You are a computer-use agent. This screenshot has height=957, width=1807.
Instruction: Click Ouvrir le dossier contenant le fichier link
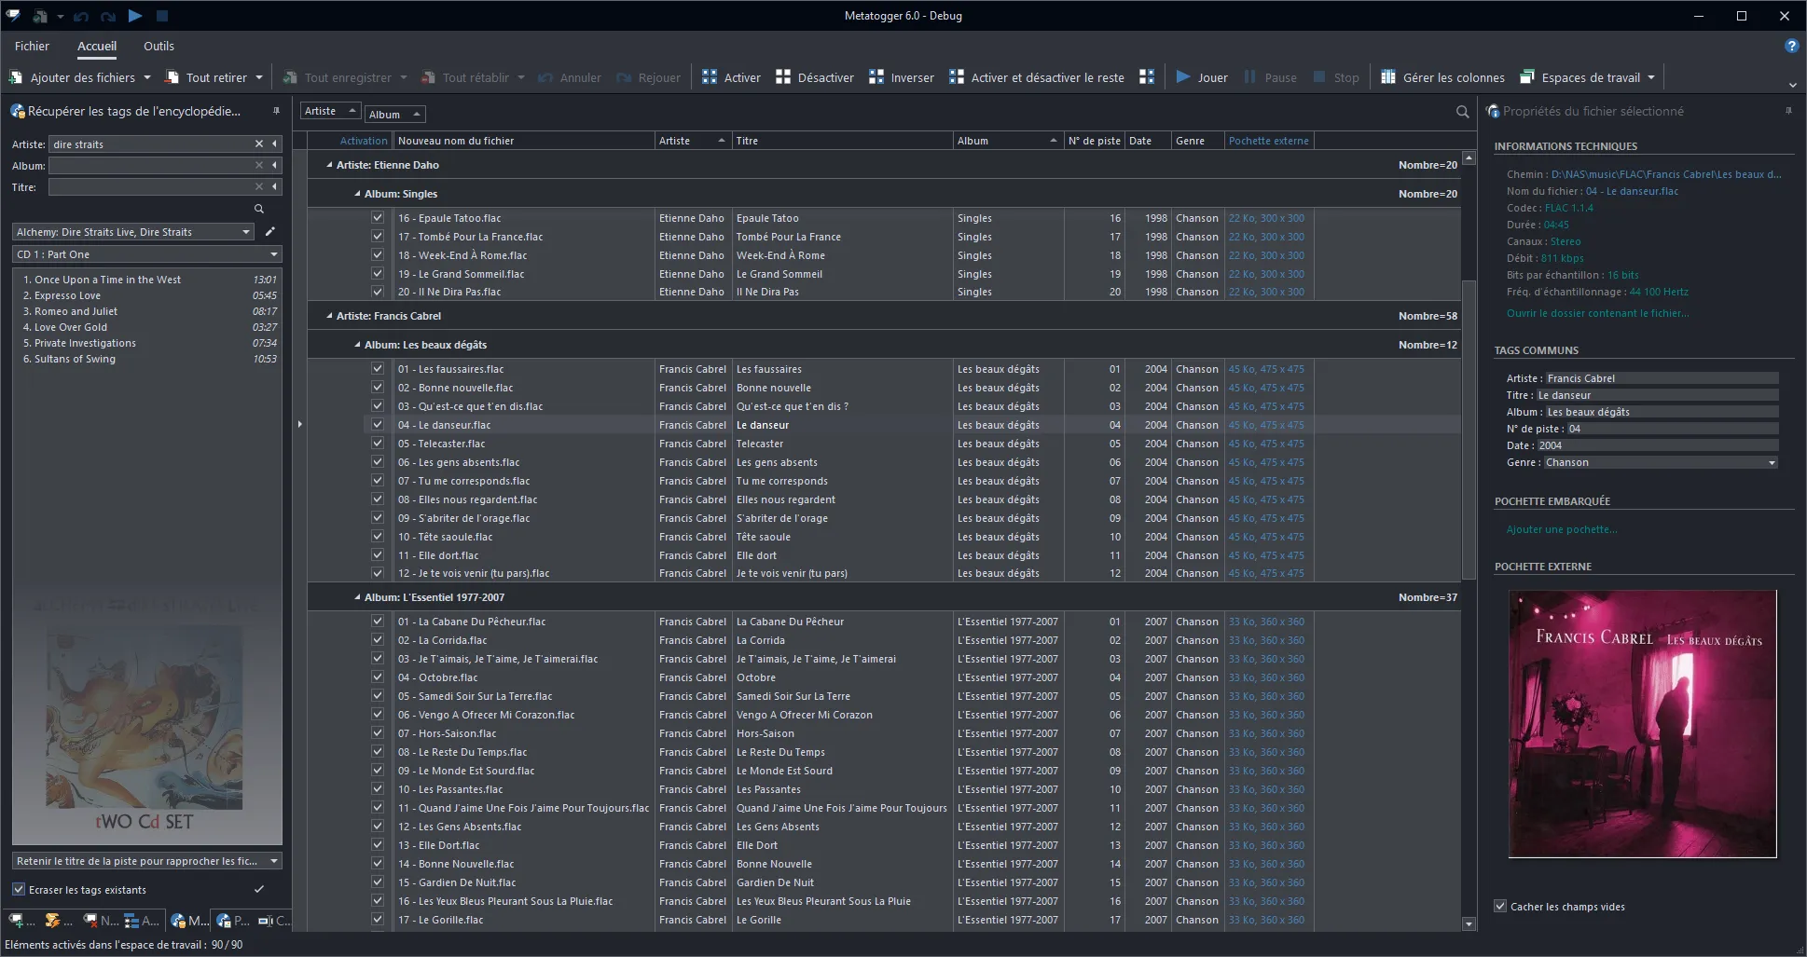click(1598, 313)
